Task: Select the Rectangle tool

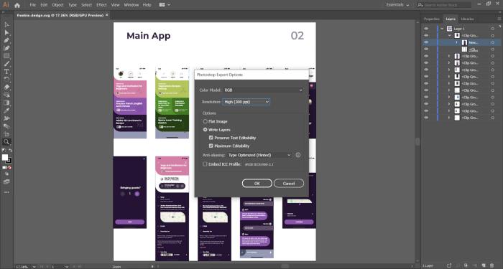Action: tap(6, 56)
